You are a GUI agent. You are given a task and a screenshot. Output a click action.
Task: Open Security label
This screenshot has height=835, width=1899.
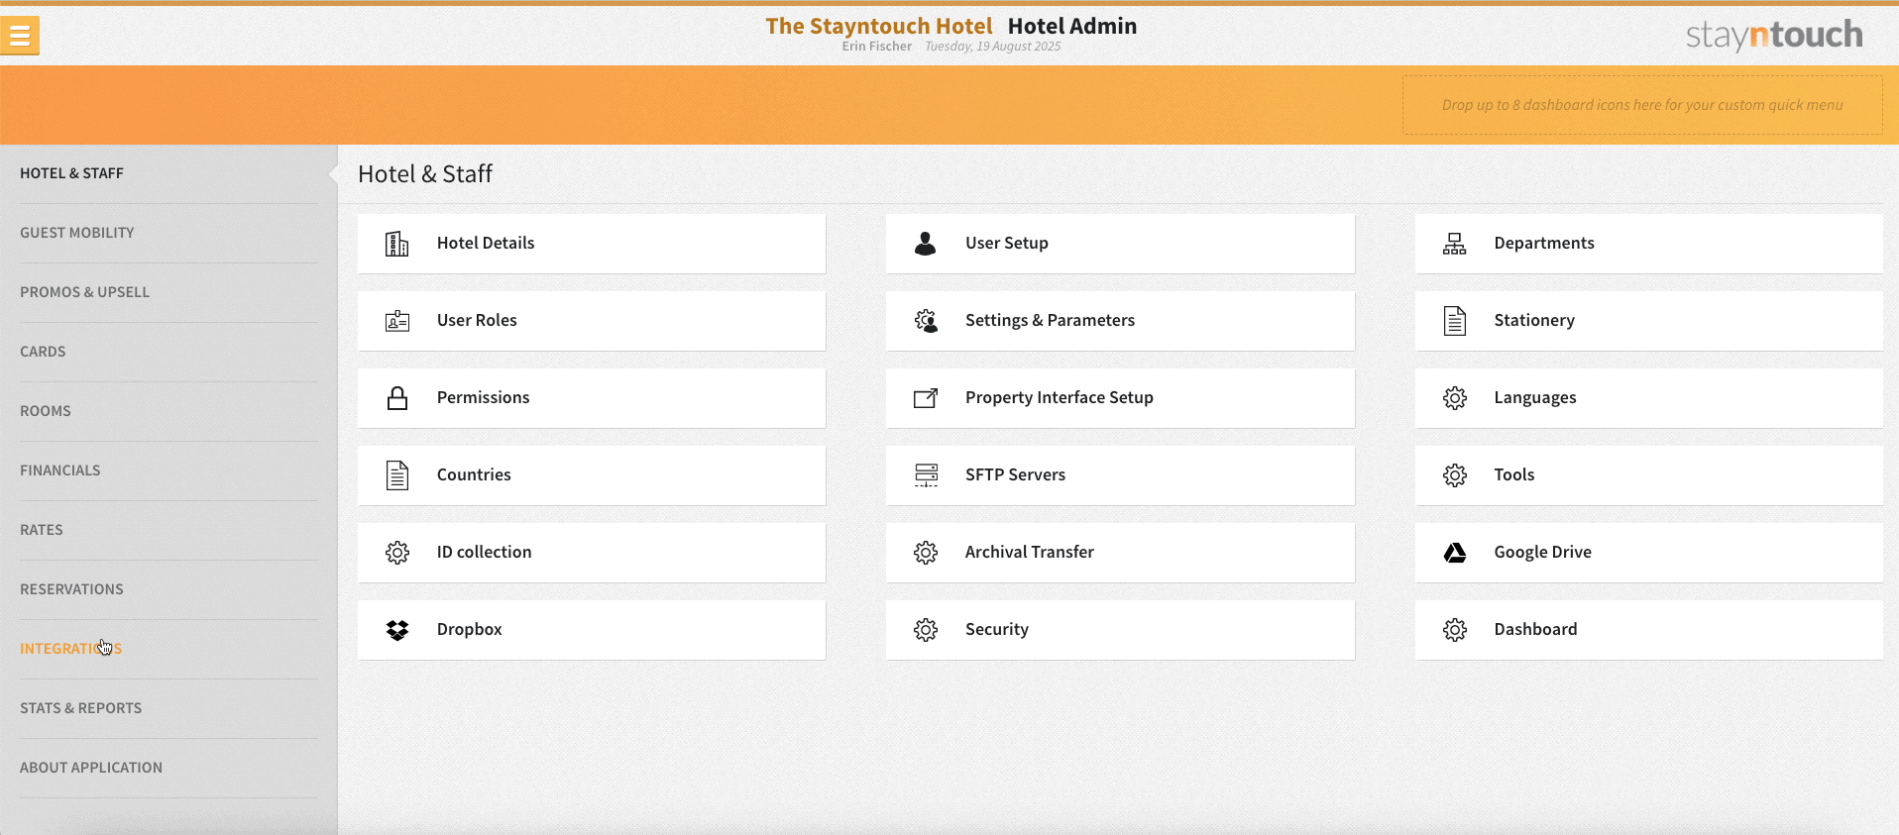997,630
